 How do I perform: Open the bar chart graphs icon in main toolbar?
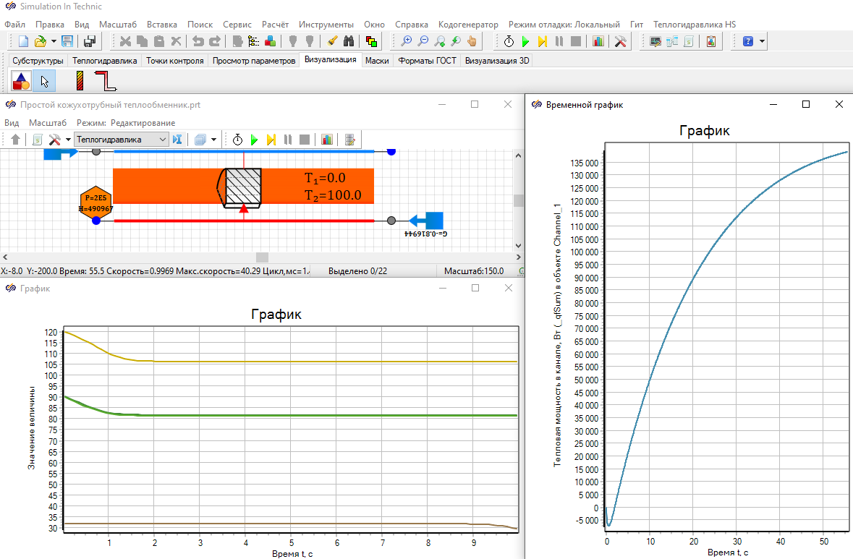[x=598, y=41]
